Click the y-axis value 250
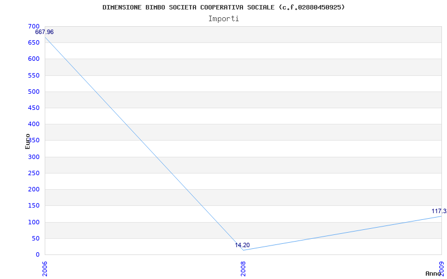Viewport: 447px width, 279px height. (x=34, y=173)
